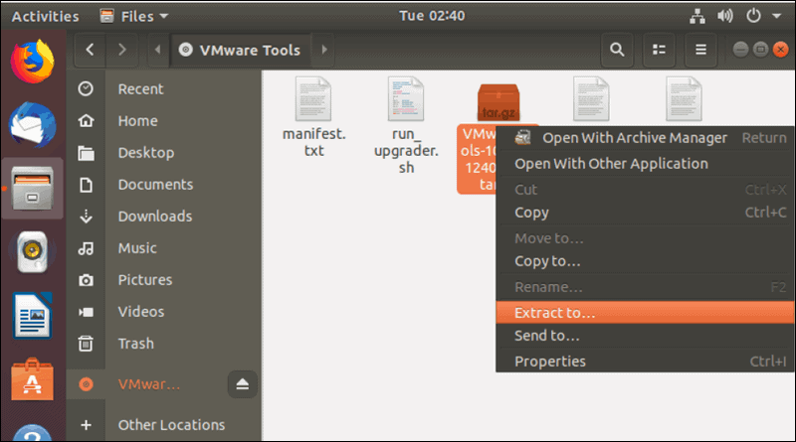This screenshot has width=796, height=442.
Task: Click the Music note icon
Action: tap(86, 248)
